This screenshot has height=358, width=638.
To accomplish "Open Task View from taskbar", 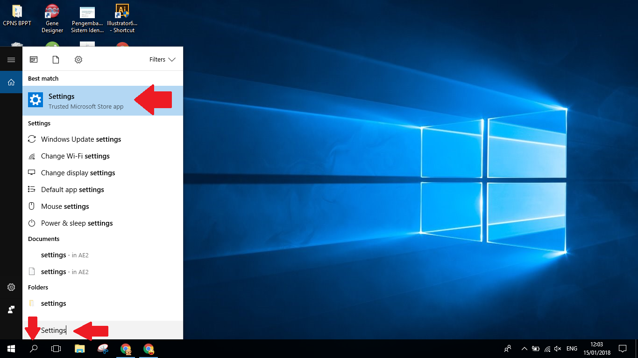I will click(x=56, y=349).
